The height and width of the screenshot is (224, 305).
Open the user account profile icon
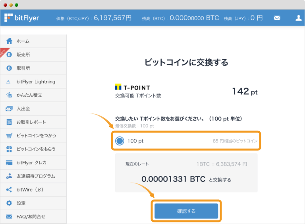298,18
